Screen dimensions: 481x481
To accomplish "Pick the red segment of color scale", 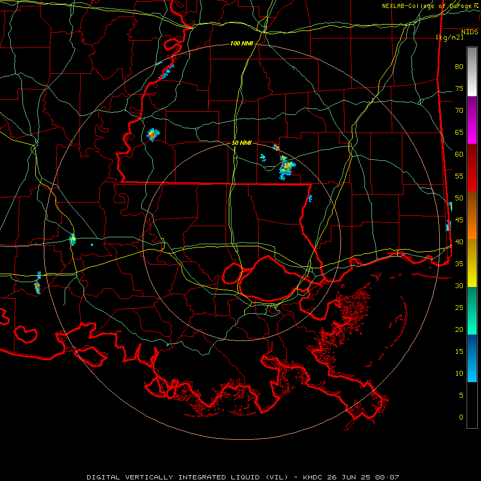I will click(x=472, y=167).
